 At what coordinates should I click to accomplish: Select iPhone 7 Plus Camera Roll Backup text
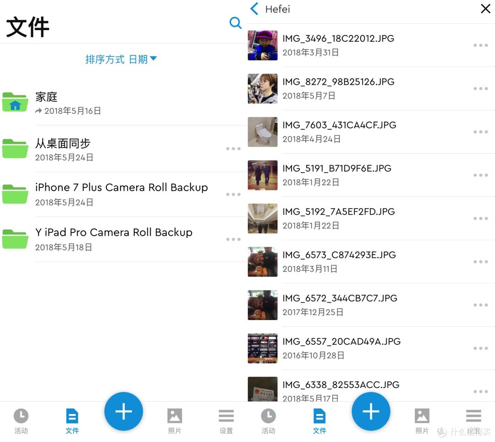click(x=121, y=187)
